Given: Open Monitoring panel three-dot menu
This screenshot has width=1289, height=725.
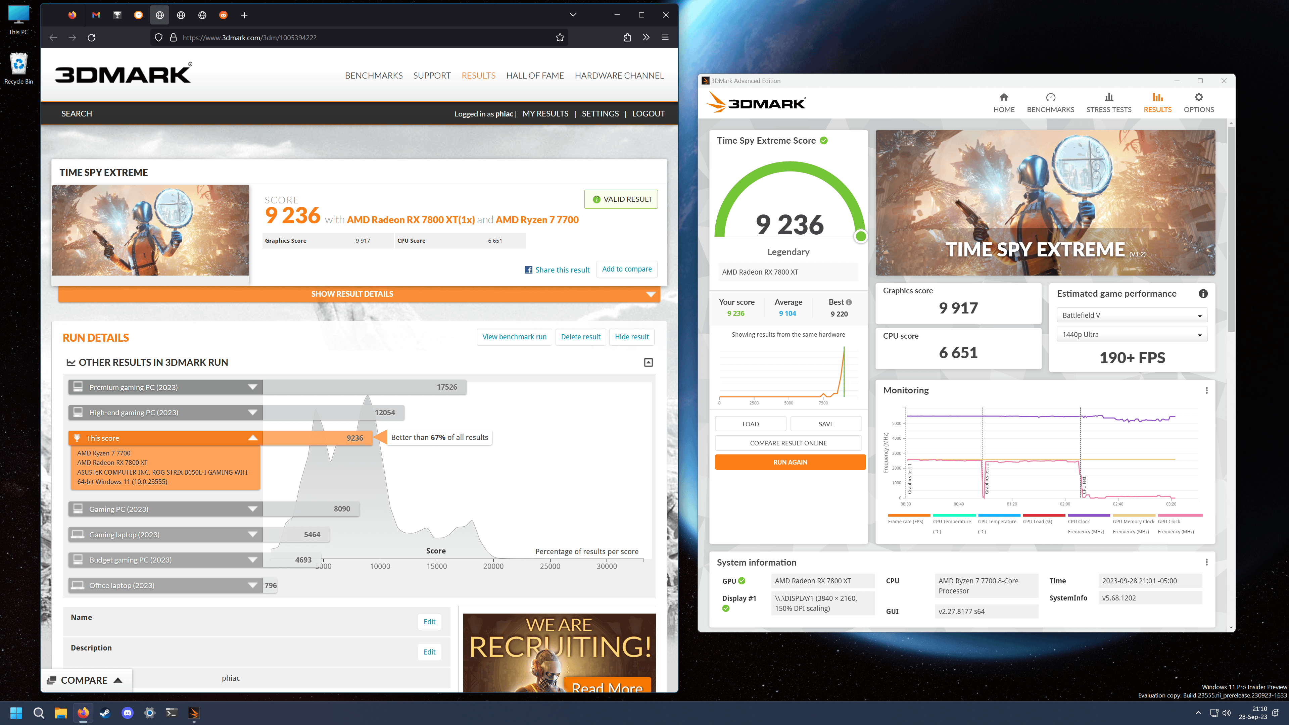Looking at the screenshot, I should click(1206, 390).
